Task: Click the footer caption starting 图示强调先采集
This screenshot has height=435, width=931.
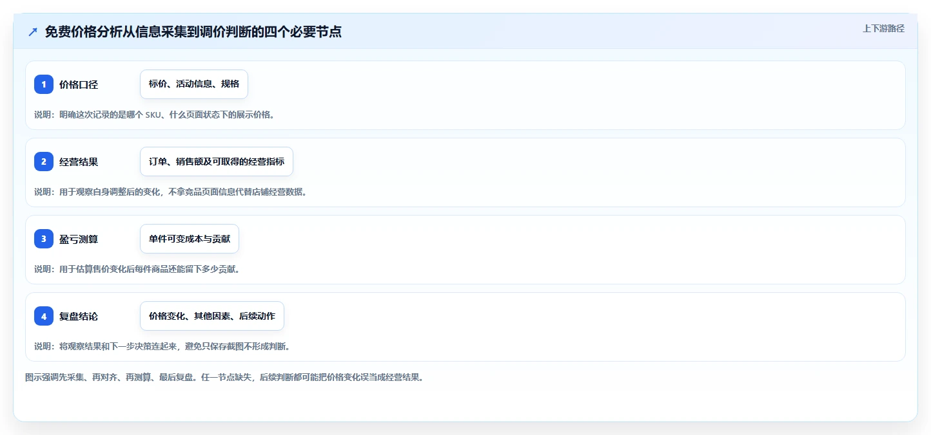Action: [224, 377]
